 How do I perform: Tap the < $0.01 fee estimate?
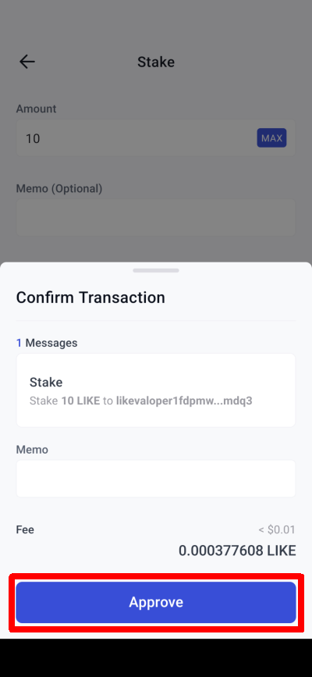[278, 529]
